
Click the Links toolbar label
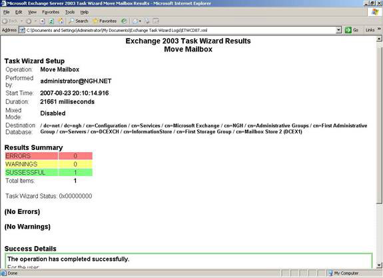pos(370,30)
